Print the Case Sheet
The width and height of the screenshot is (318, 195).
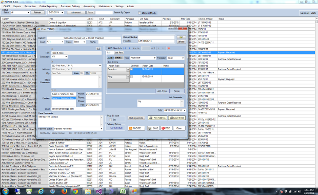coord(177,118)
